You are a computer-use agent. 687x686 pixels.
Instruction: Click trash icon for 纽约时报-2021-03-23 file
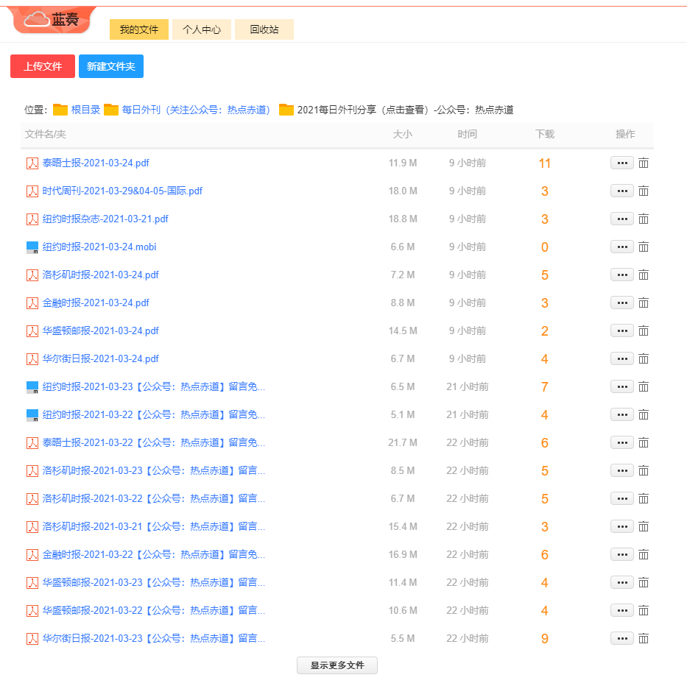click(643, 387)
